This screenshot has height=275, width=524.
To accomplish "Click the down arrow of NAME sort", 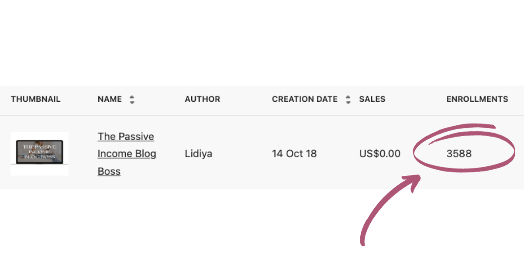I will point(132,102).
